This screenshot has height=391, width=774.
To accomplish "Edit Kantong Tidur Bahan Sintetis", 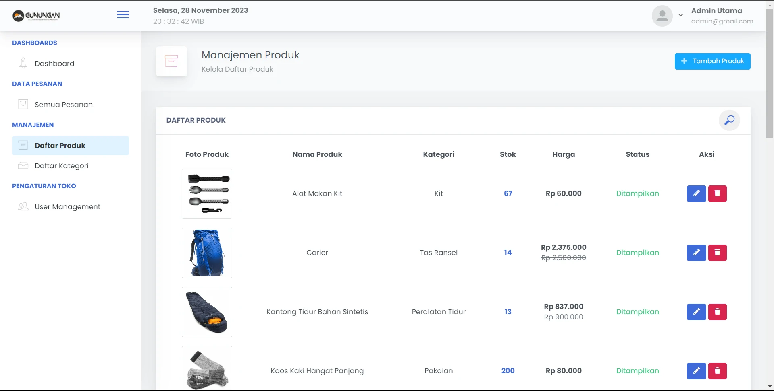I will (x=696, y=312).
